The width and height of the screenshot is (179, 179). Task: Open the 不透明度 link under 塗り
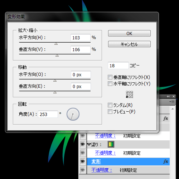(x=105, y=153)
